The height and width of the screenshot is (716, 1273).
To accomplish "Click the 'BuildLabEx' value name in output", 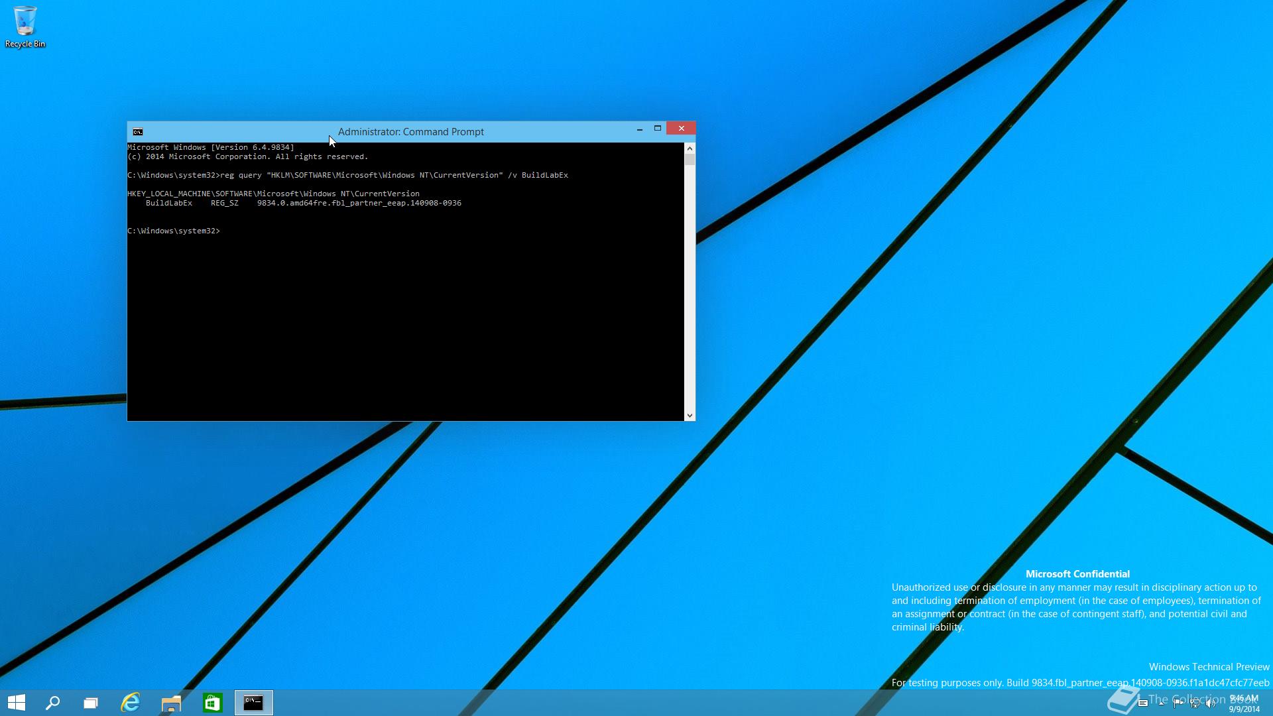I will tap(169, 203).
